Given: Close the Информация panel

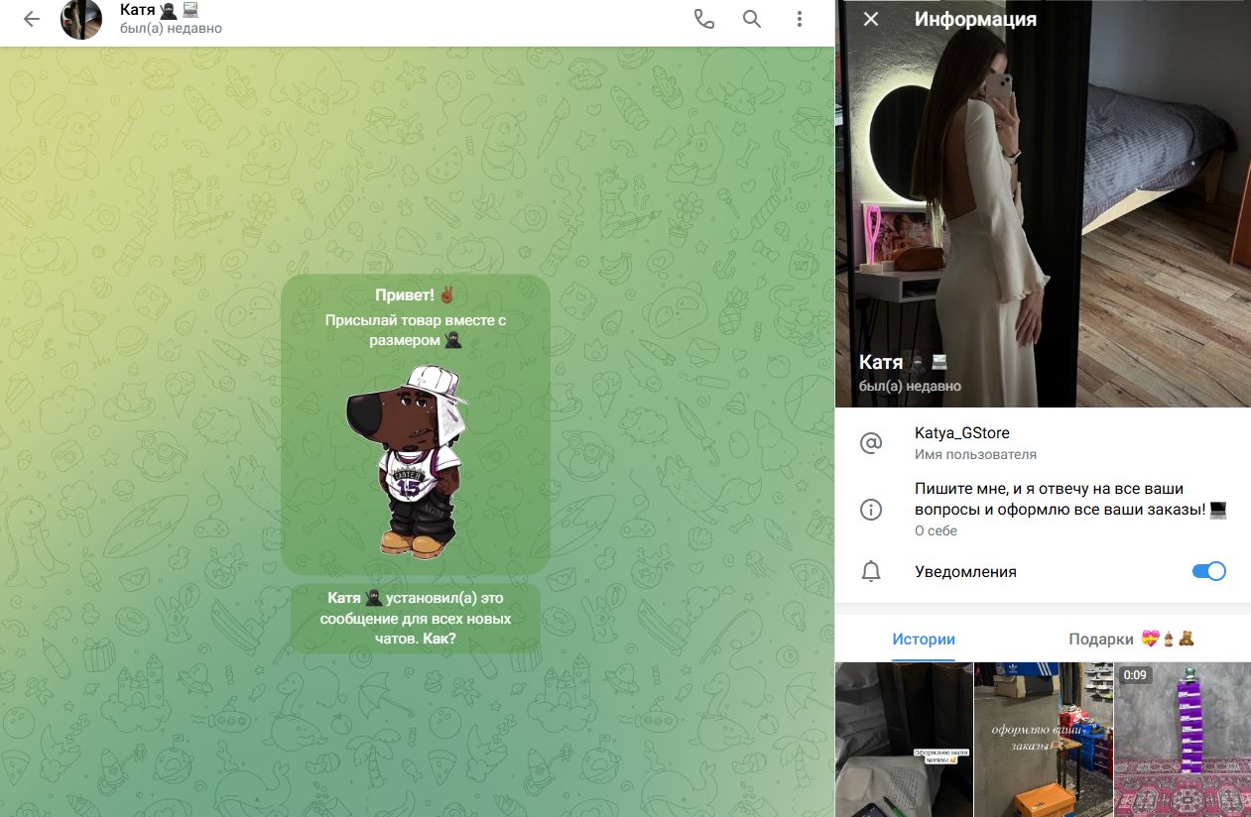Looking at the screenshot, I should point(871,20).
